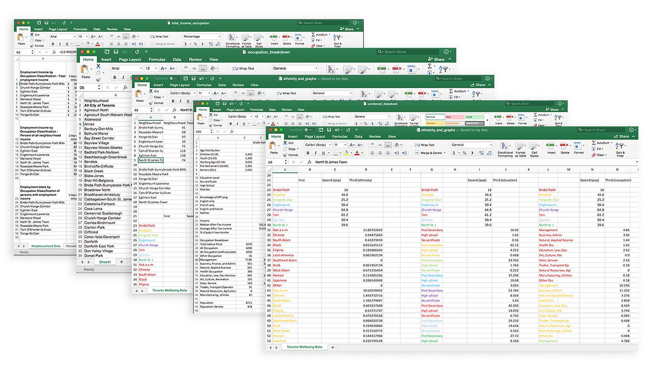
Task: Toggle Italic in total_income_occupation window
Action: coord(60,44)
